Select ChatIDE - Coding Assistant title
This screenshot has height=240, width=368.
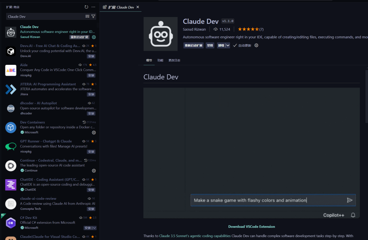49,180
